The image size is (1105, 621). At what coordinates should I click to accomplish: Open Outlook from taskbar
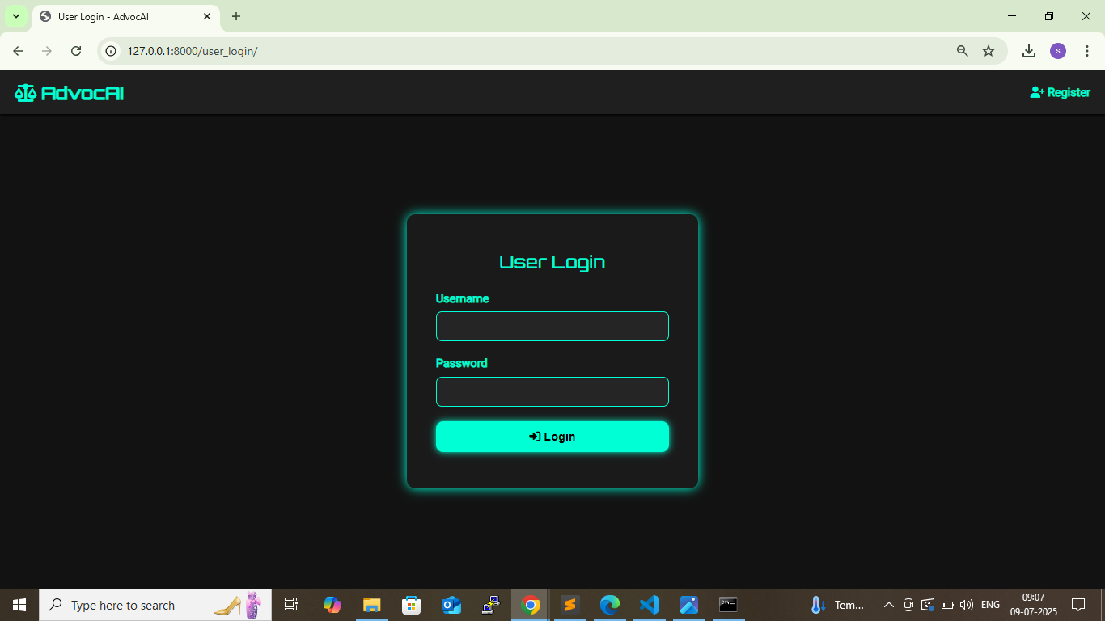click(x=451, y=605)
